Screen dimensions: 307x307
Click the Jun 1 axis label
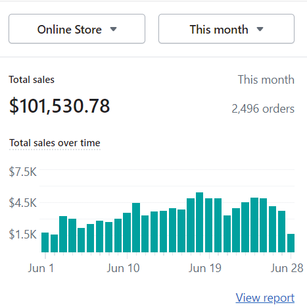(41, 268)
